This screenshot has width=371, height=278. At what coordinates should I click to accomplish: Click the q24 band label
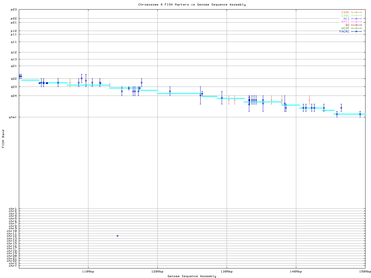pyautogui.click(x=14, y=96)
